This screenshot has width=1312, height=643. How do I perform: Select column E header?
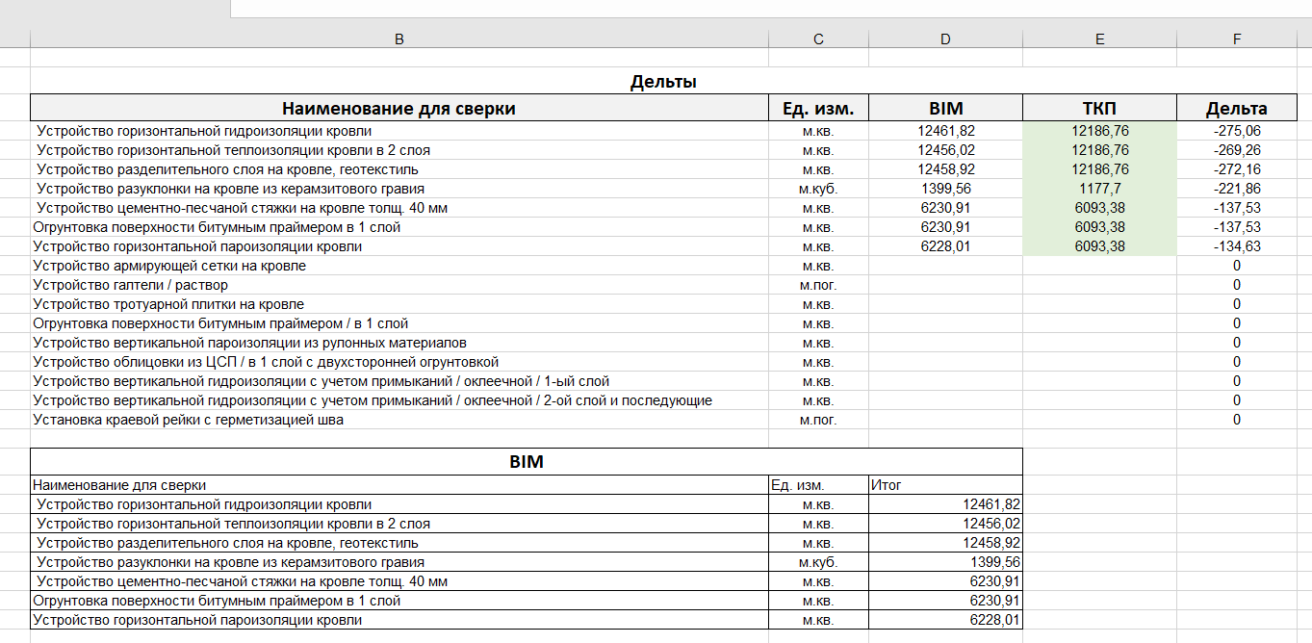pyautogui.click(x=1099, y=39)
